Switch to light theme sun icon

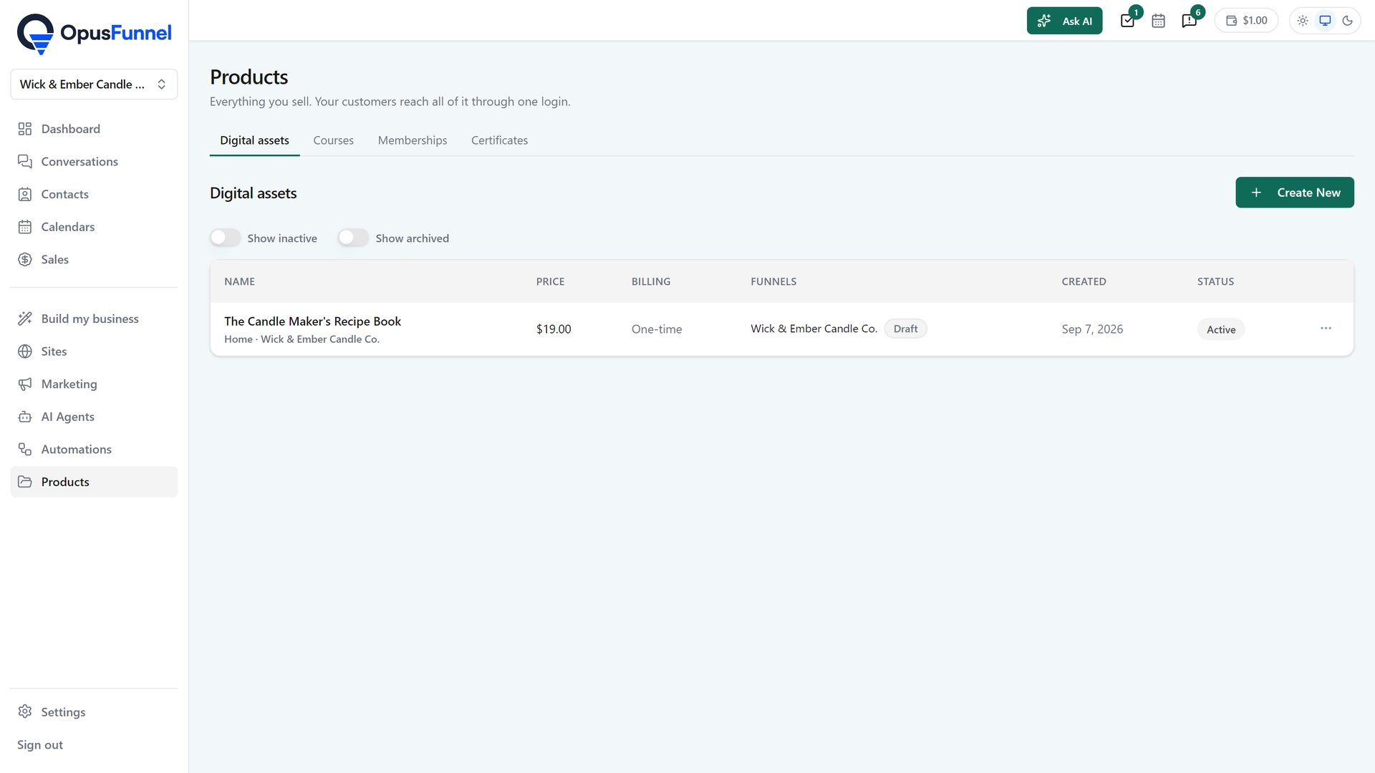coord(1303,21)
